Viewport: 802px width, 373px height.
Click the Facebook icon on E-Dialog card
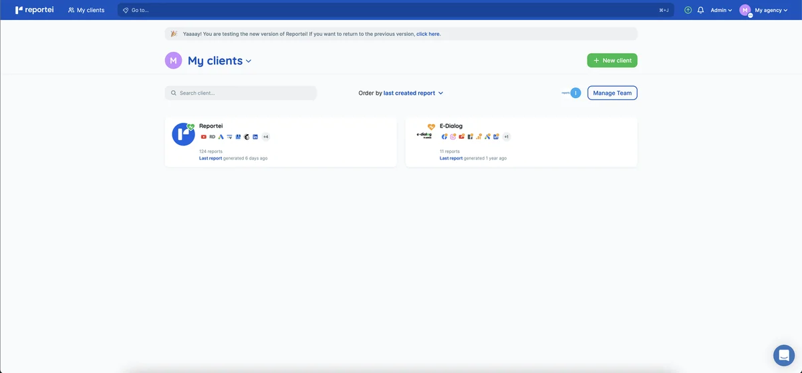[x=444, y=137]
